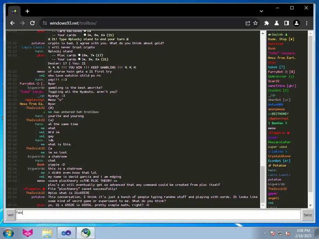319x239 pixels.
Task: Click message '@ploc what is 21+65535'
Action: coord(69,193)
